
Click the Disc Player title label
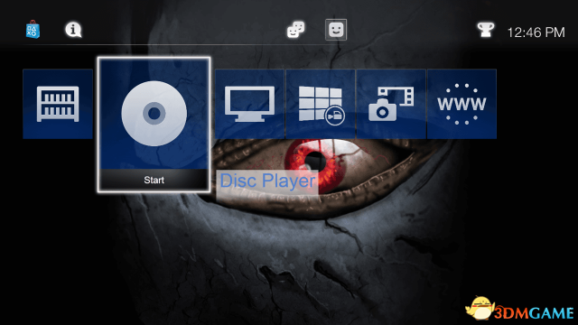coord(267,181)
